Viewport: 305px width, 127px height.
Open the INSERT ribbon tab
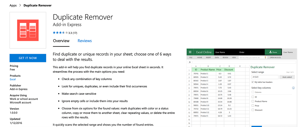(x=208, y=58)
